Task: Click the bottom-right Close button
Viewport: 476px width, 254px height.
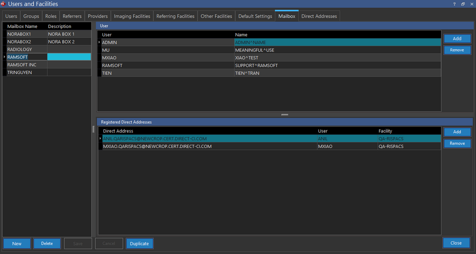Action: (456, 243)
